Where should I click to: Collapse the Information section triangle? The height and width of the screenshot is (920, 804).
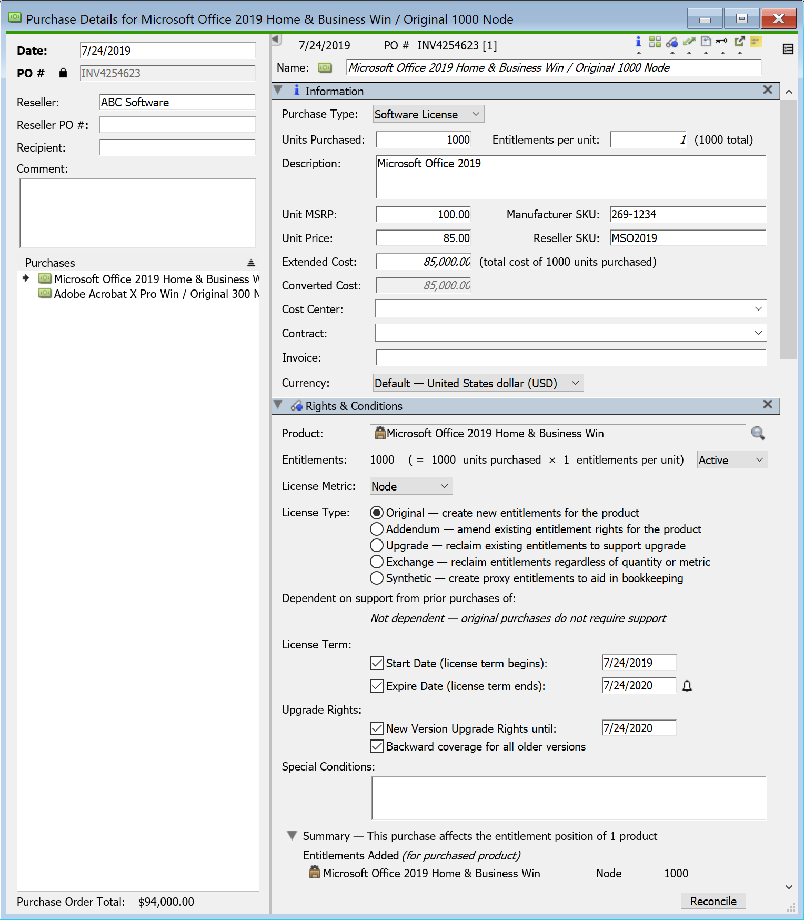pos(278,90)
